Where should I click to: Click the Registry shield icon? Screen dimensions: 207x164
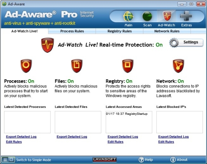(128, 66)
